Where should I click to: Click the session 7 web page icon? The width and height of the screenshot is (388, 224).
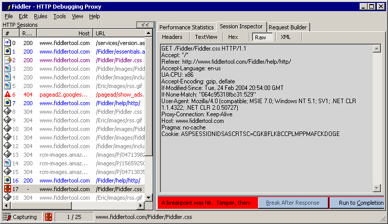(8, 103)
